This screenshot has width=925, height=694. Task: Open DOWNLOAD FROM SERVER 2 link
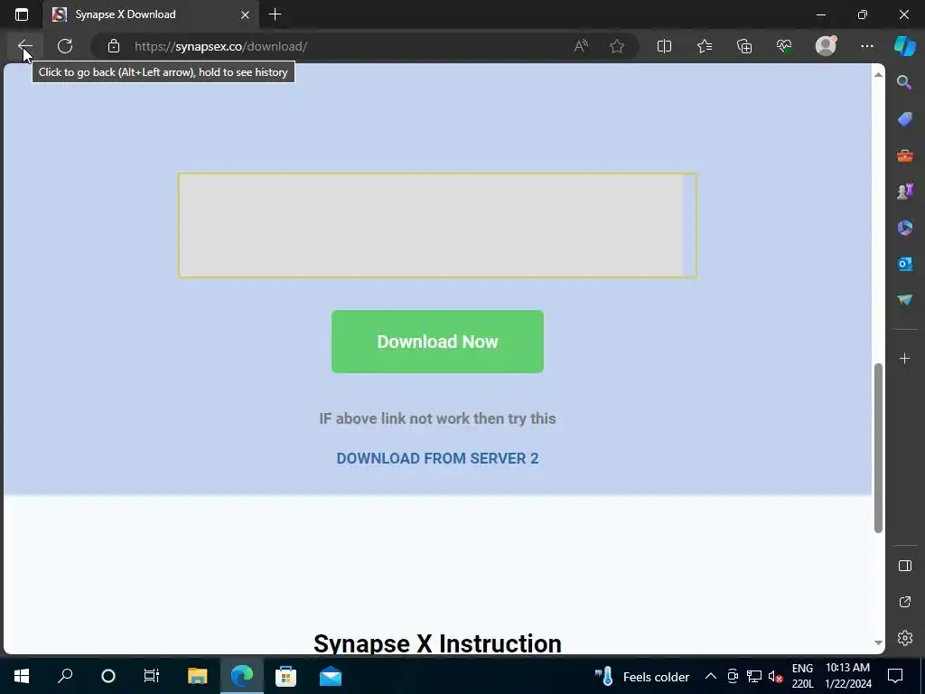pos(438,458)
